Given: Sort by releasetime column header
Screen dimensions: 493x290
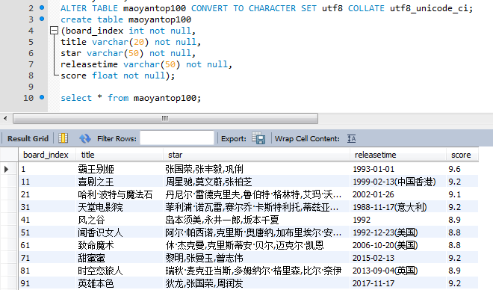Looking at the screenshot, I should click(x=398, y=155).
